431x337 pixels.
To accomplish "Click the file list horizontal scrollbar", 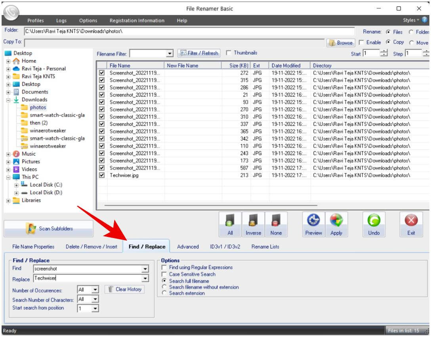I will click(211, 205).
